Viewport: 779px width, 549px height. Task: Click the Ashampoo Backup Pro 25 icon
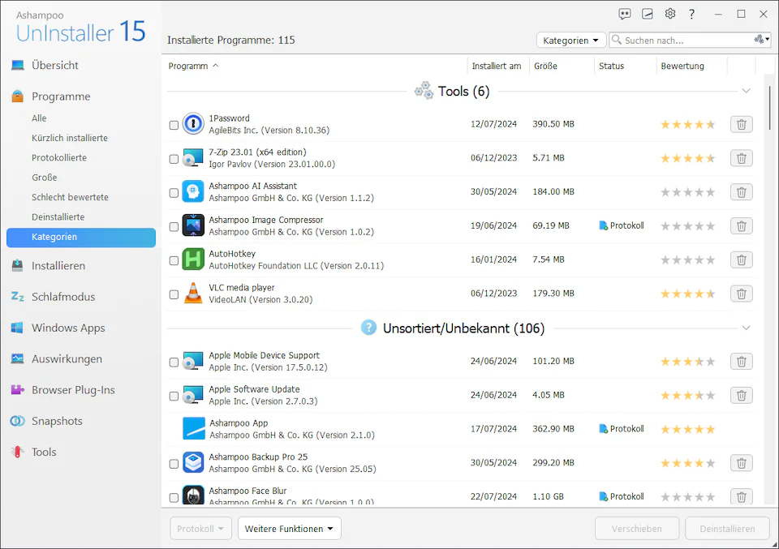(x=193, y=462)
